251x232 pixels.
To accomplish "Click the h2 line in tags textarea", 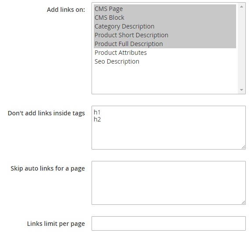I will tap(97, 120).
